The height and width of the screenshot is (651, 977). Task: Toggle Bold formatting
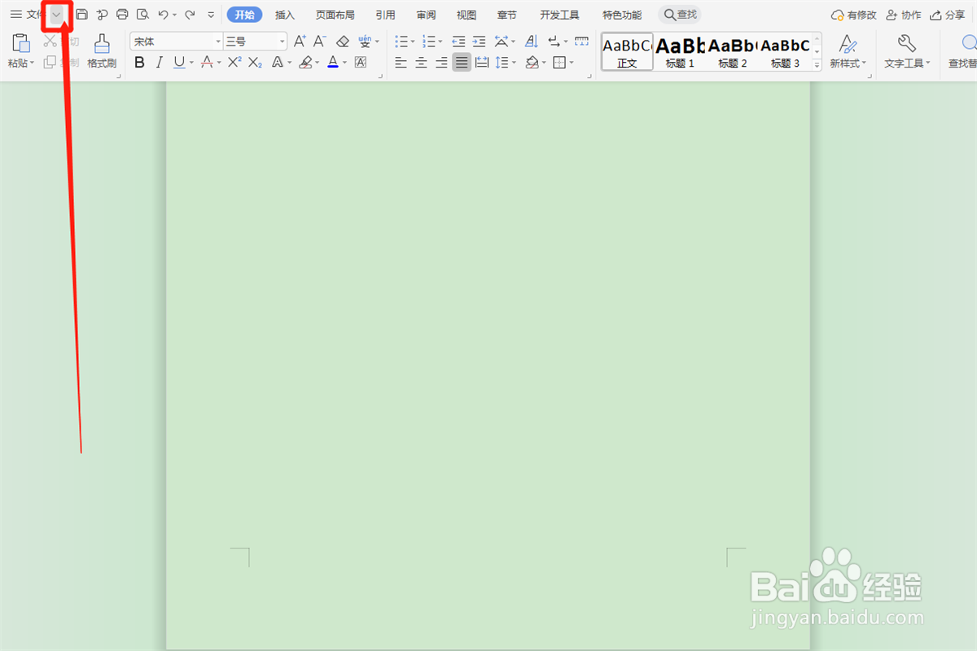(139, 62)
